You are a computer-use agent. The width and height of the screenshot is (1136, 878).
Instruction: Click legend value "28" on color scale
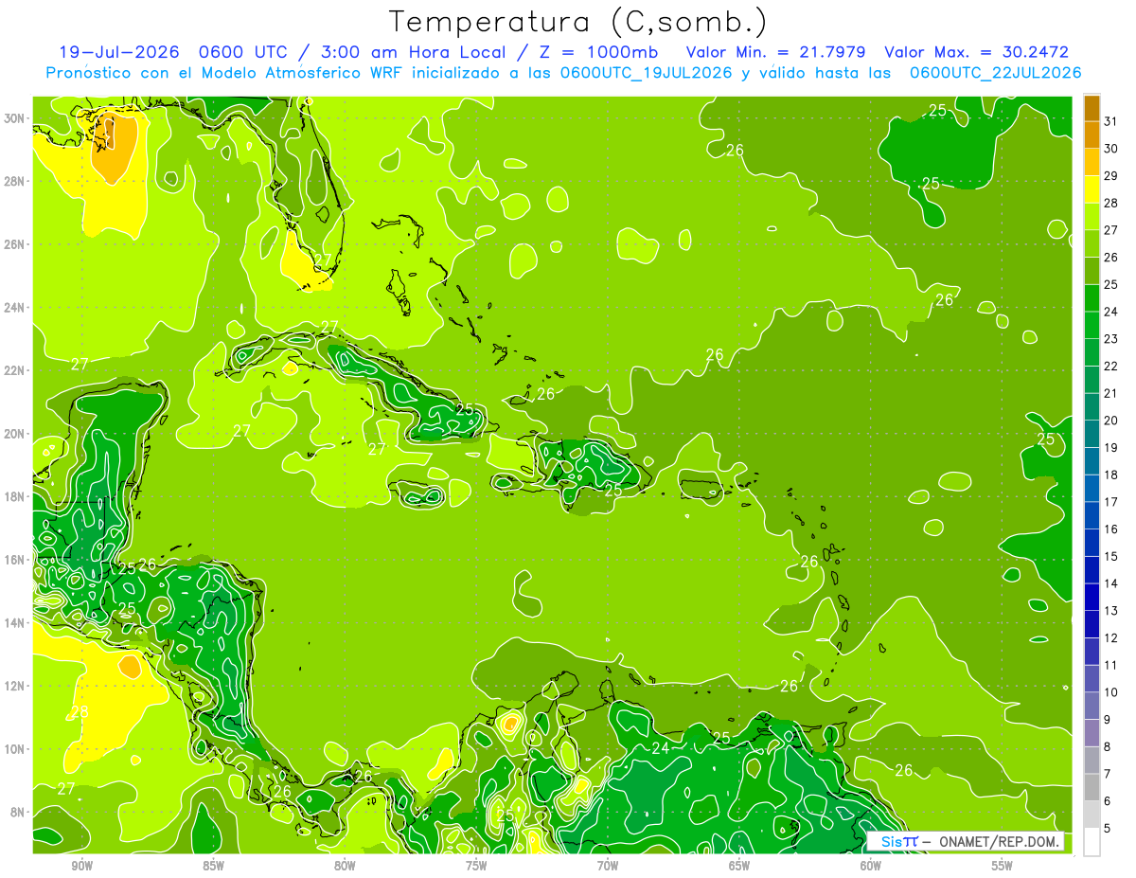tap(1111, 202)
